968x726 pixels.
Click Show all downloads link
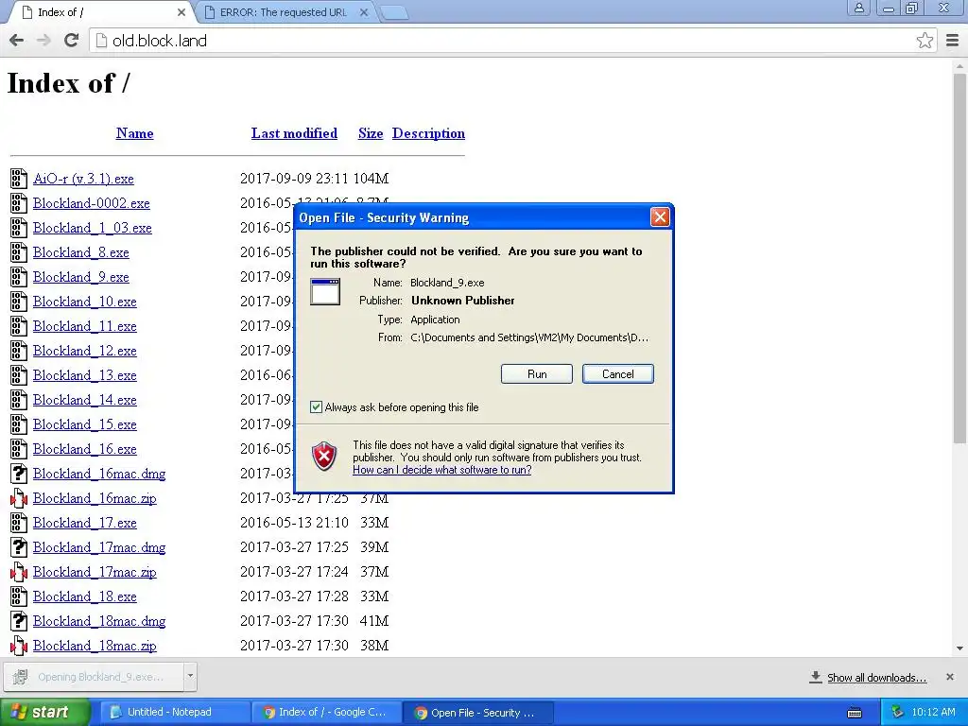pos(876,678)
